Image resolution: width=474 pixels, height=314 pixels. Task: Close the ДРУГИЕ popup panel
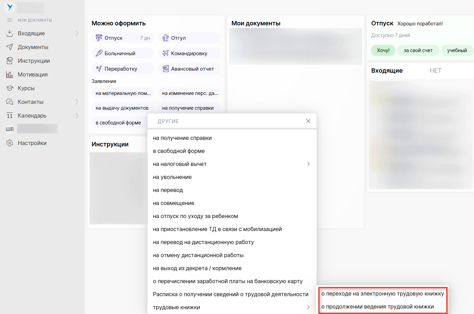coord(308,121)
